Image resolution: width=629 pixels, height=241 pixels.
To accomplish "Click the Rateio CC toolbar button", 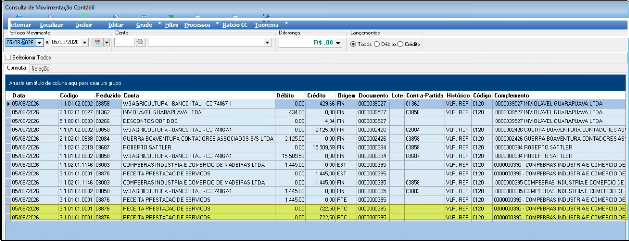I will 235,25.
